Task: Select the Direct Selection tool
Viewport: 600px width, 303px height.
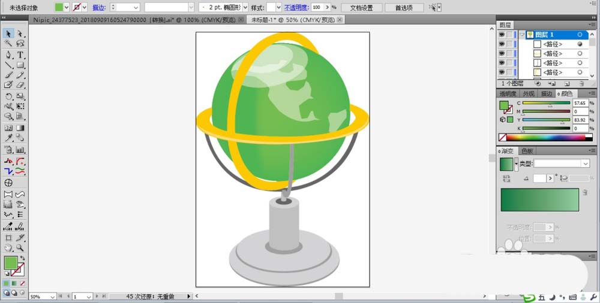Action: tap(20, 34)
